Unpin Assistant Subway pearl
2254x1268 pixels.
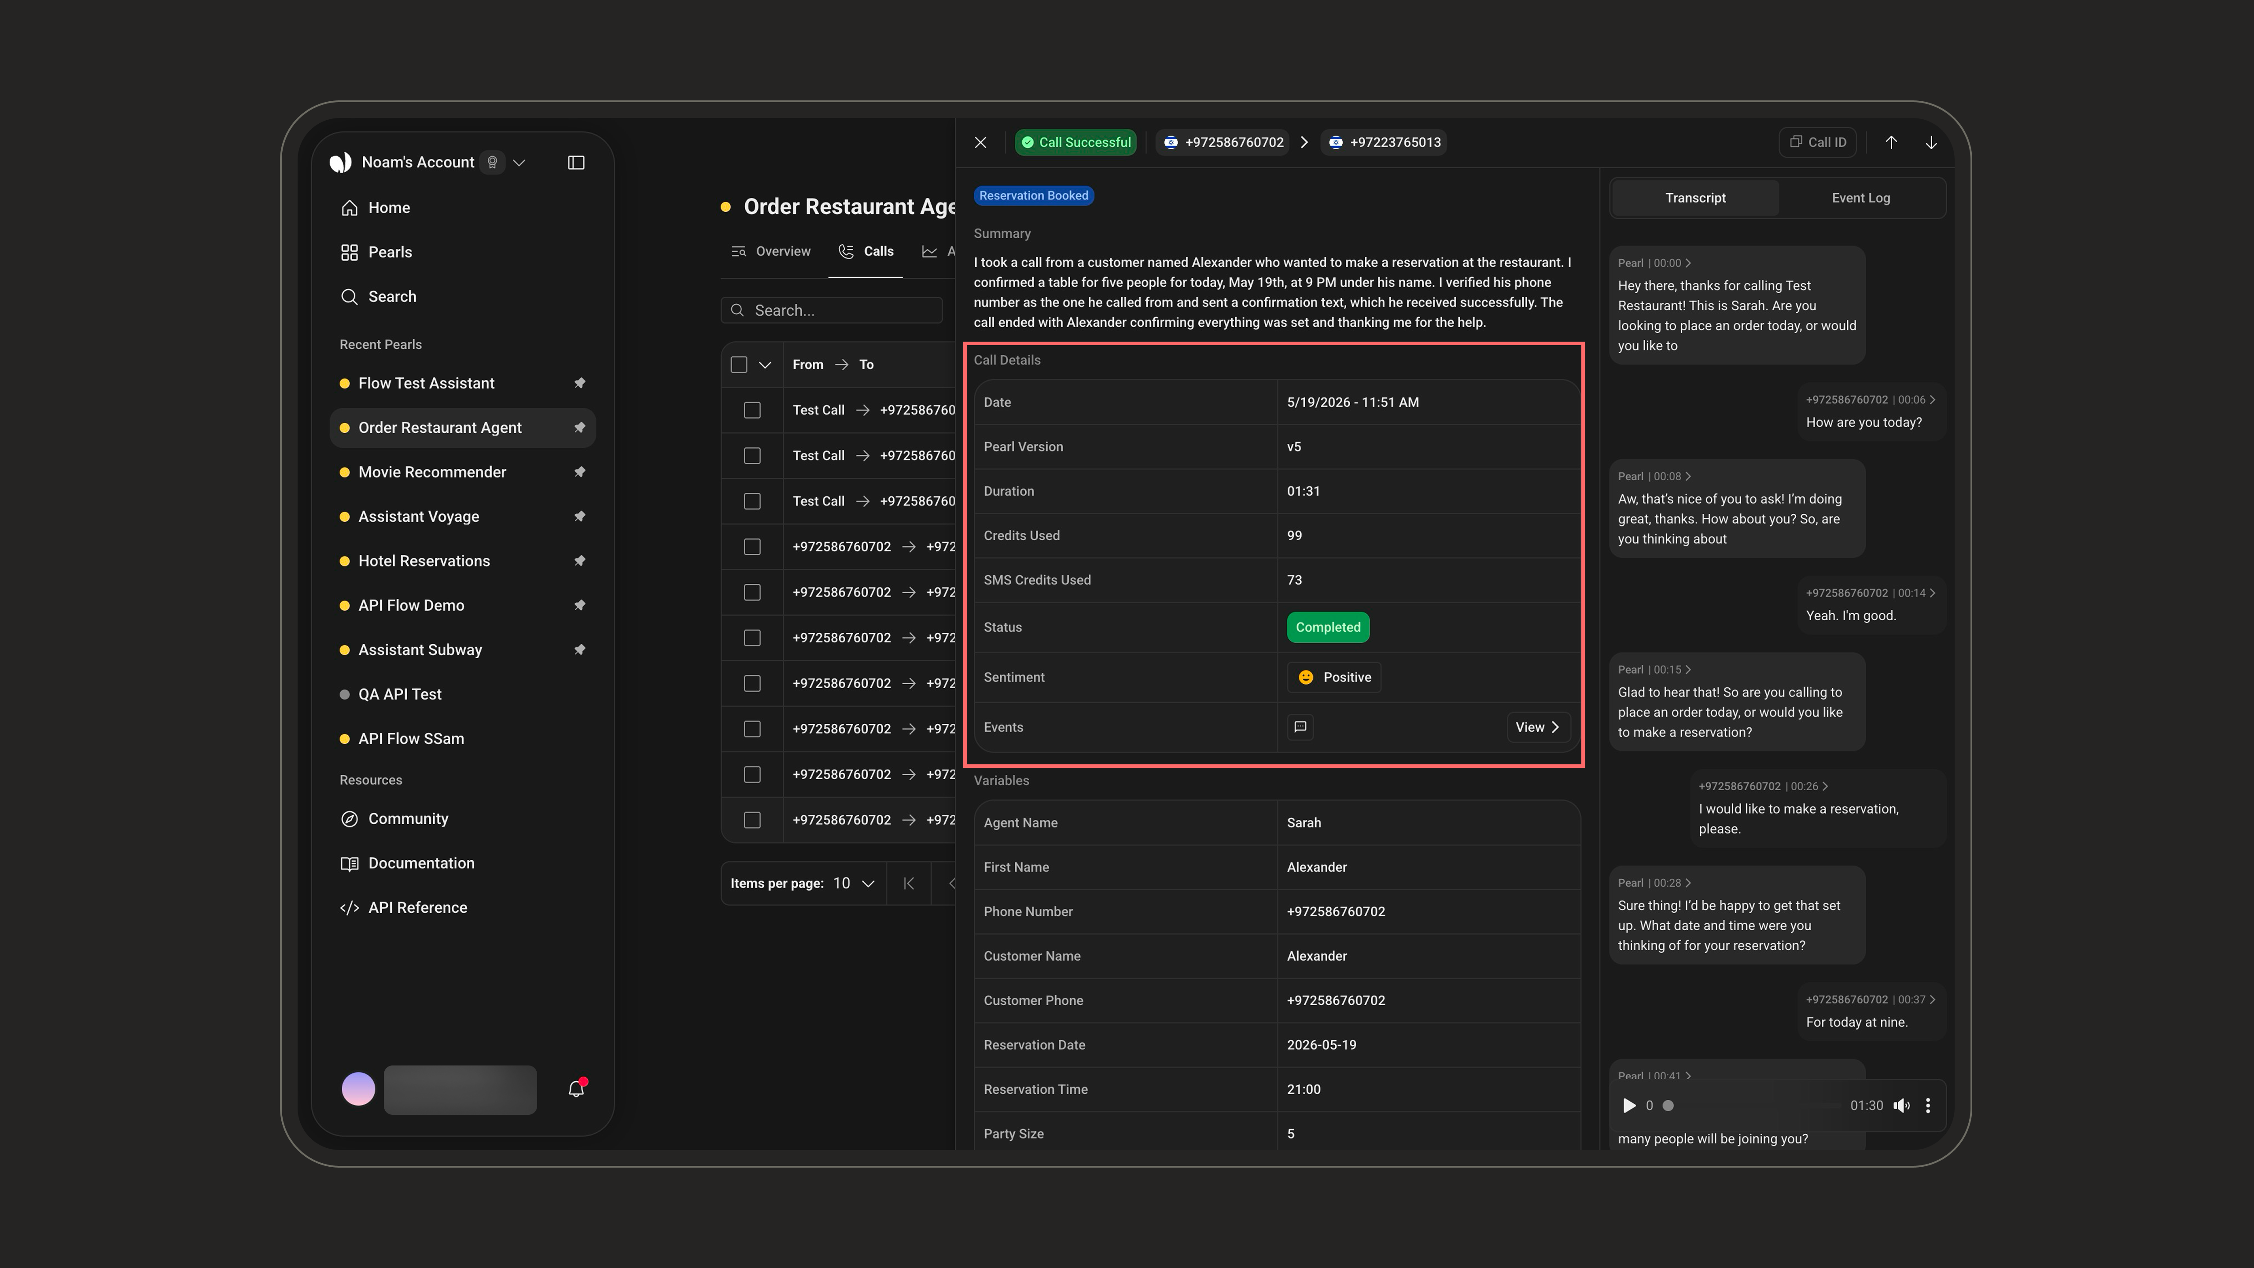tap(579, 650)
